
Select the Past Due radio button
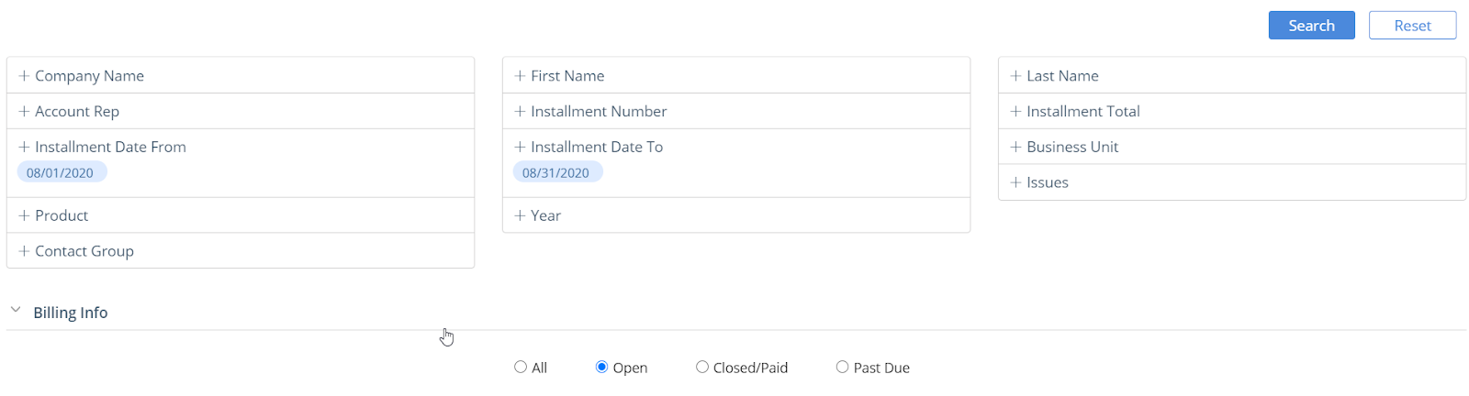[x=842, y=367]
